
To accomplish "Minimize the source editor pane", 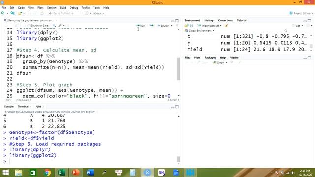I will click(x=173, y=21).
